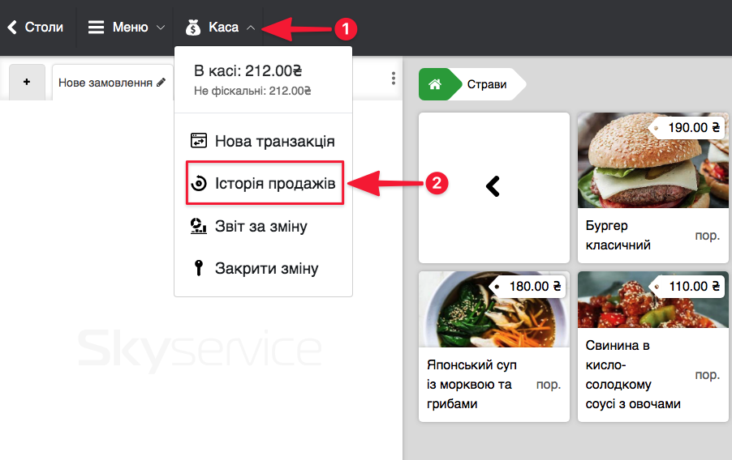Click the pencil icon next to Нове замовлення

(x=161, y=83)
